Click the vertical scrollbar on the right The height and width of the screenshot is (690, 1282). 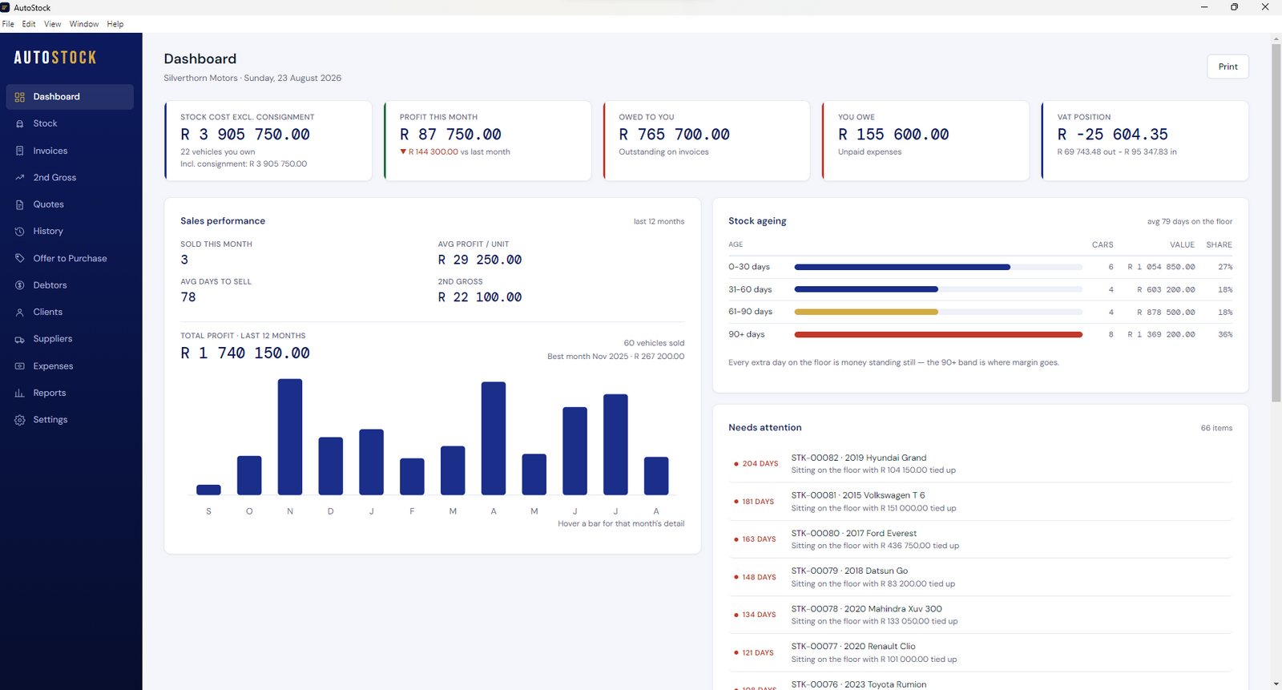(1276, 224)
